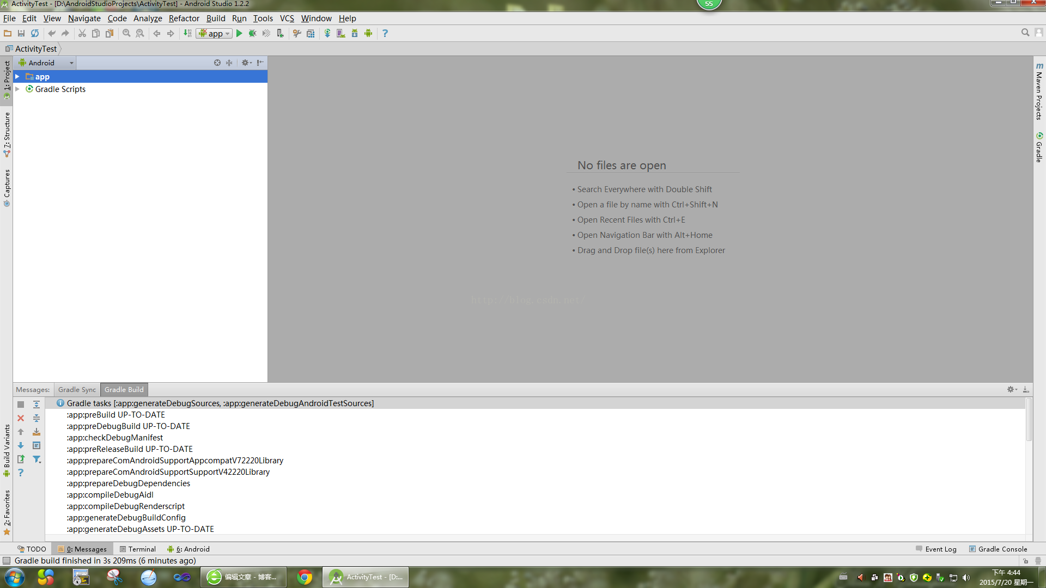
Task: Open the Terminal tool window
Action: point(138,549)
